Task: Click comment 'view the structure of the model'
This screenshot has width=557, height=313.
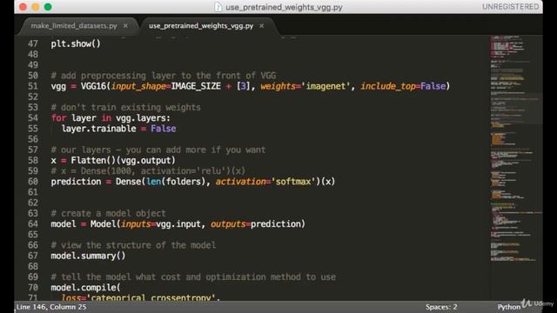Action: 133,245
